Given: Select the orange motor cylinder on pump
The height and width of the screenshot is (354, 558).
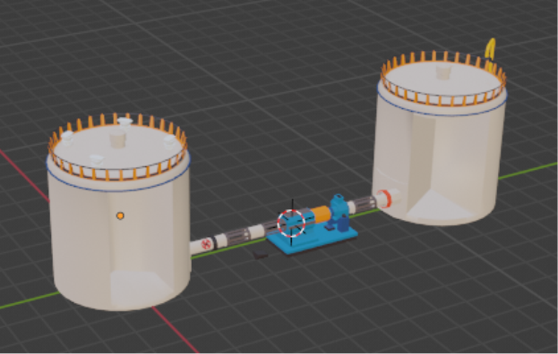Looking at the screenshot, I should pos(321,215).
